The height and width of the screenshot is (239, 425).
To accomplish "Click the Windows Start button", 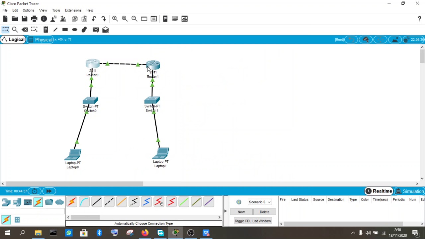I will pyautogui.click(x=7, y=233).
